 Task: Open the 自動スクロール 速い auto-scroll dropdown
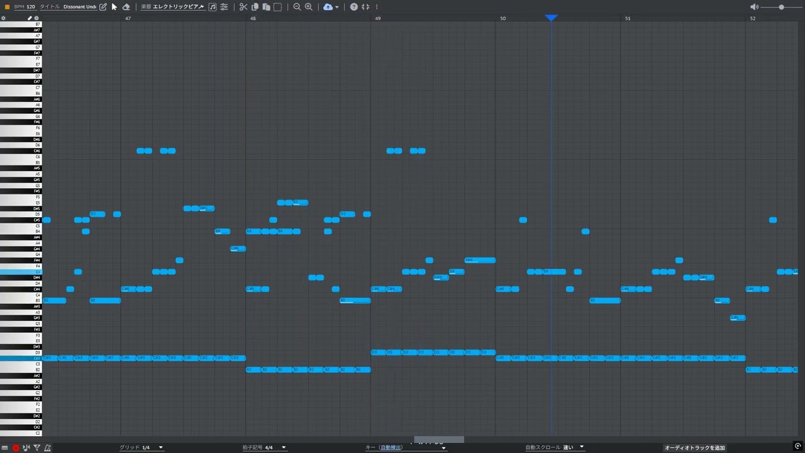(x=555, y=447)
